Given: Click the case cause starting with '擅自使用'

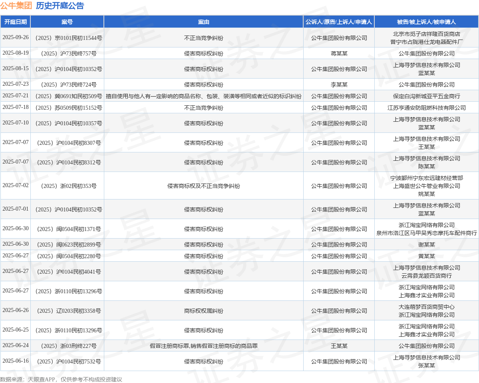Looking at the screenshot, I should point(204,96).
